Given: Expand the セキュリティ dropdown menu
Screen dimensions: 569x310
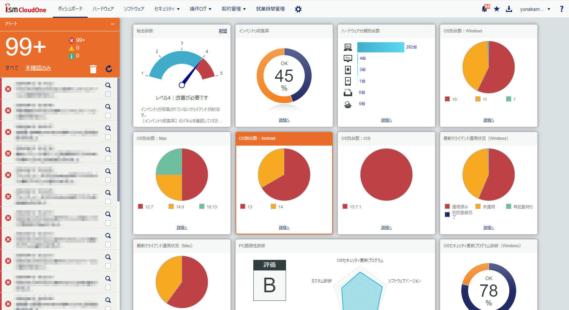Looking at the screenshot, I should tap(167, 9).
